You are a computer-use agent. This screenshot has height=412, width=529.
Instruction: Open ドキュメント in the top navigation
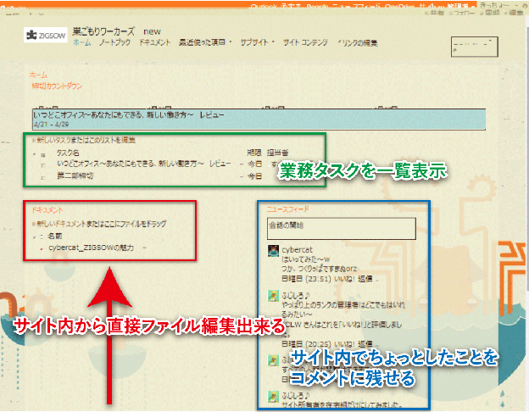tap(155, 42)
